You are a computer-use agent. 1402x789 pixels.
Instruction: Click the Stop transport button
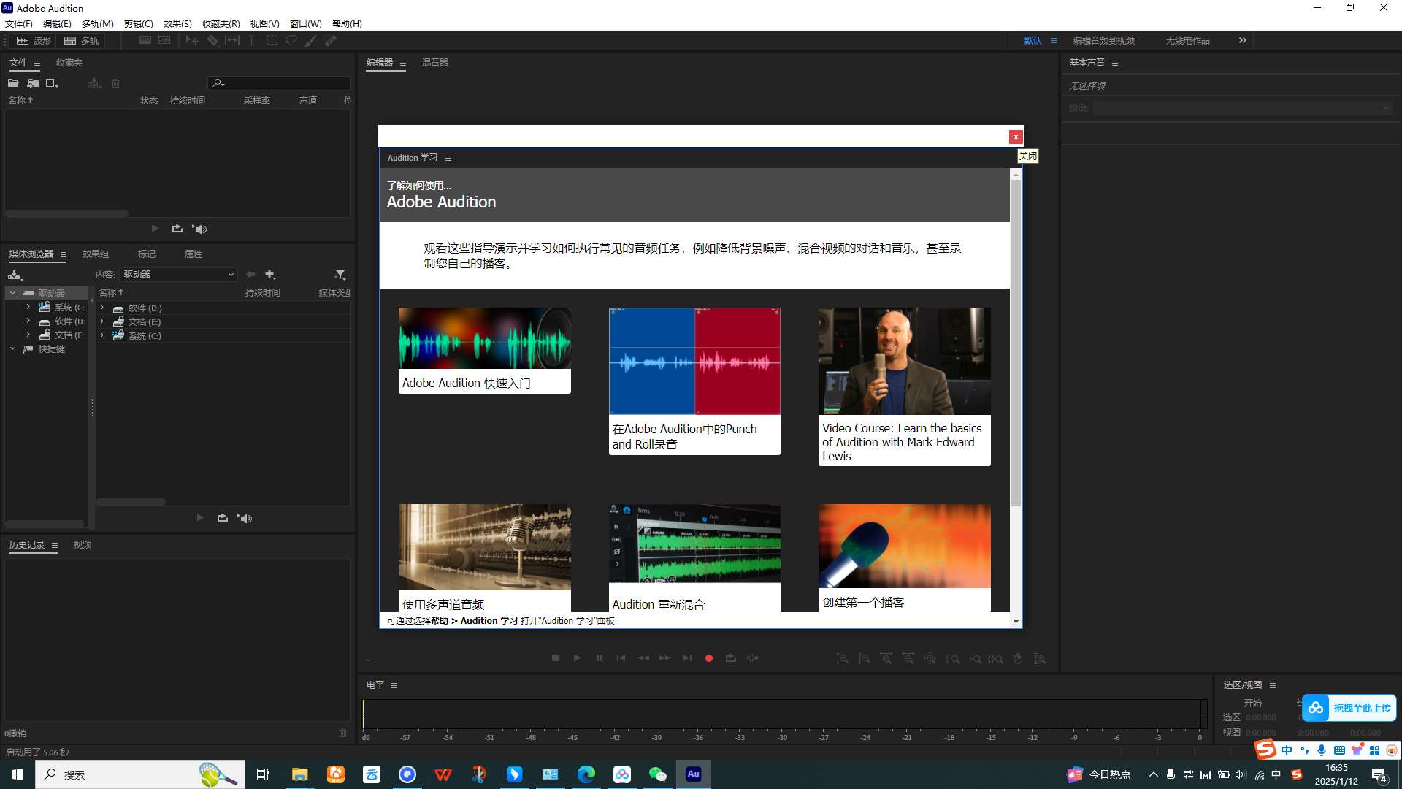point(555,658)
